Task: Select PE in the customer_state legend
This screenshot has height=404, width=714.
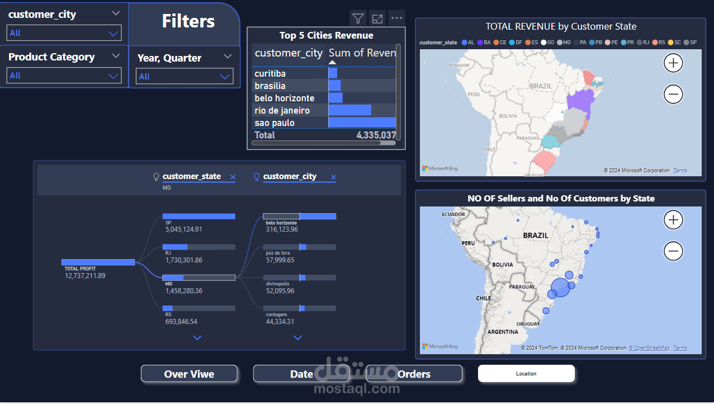Action: 612,43
